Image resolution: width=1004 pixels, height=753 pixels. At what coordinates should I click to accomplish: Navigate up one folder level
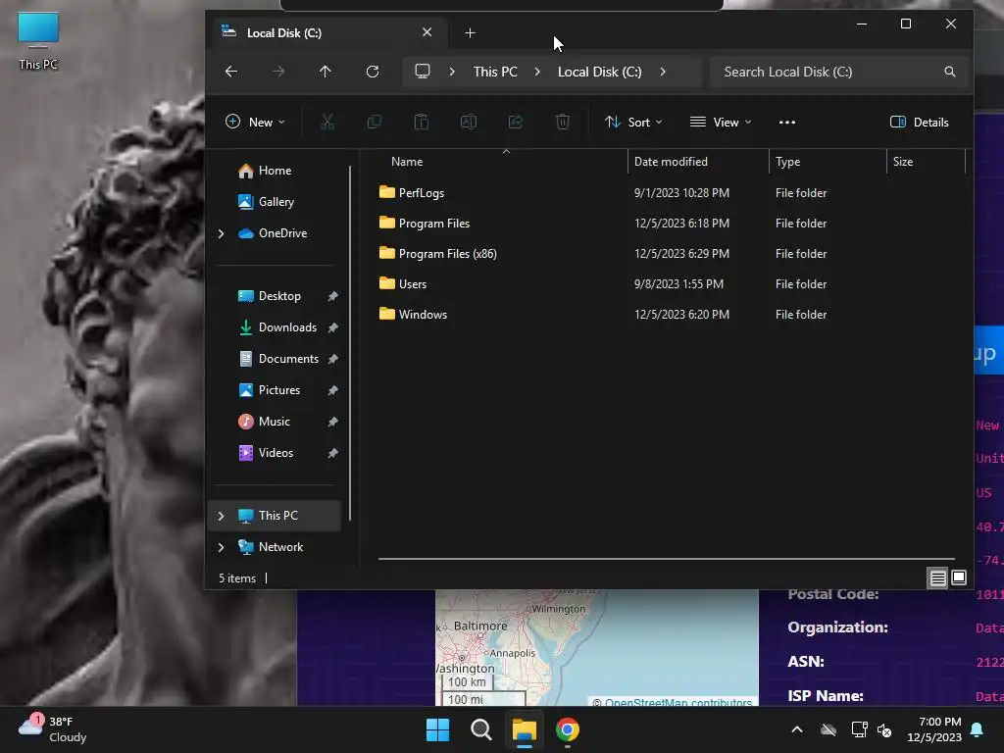326,72
